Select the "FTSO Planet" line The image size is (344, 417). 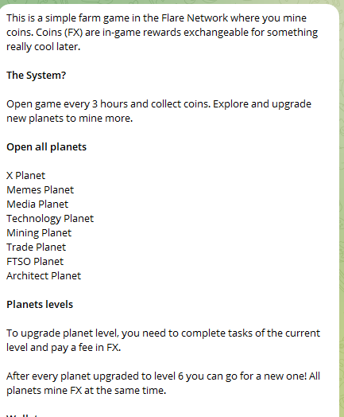point(35,262)
